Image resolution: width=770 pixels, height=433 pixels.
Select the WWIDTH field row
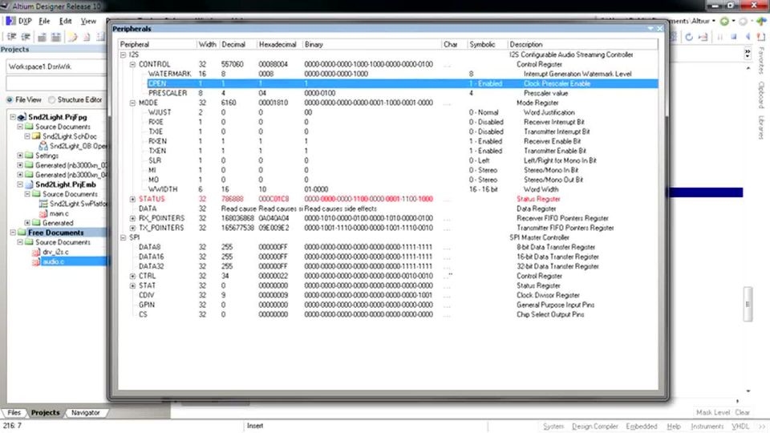click(x=388, y=189)
